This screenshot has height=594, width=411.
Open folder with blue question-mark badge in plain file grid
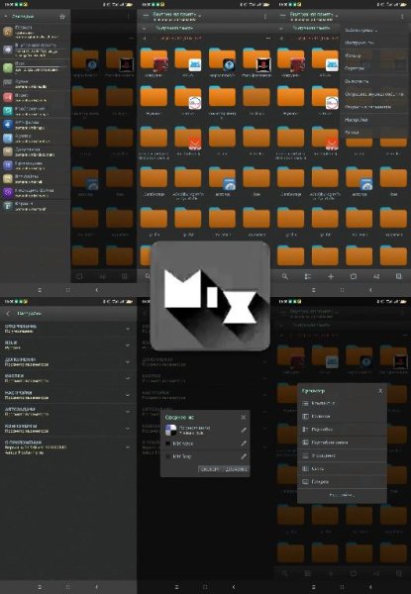pyautogui.click(x=222, y=60)
